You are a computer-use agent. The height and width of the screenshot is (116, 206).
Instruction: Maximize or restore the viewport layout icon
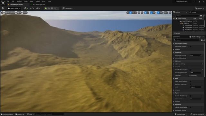pos(170,13)
